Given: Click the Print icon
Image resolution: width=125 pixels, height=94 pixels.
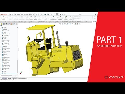Looking at the screenshot, I should click(48, 14).
